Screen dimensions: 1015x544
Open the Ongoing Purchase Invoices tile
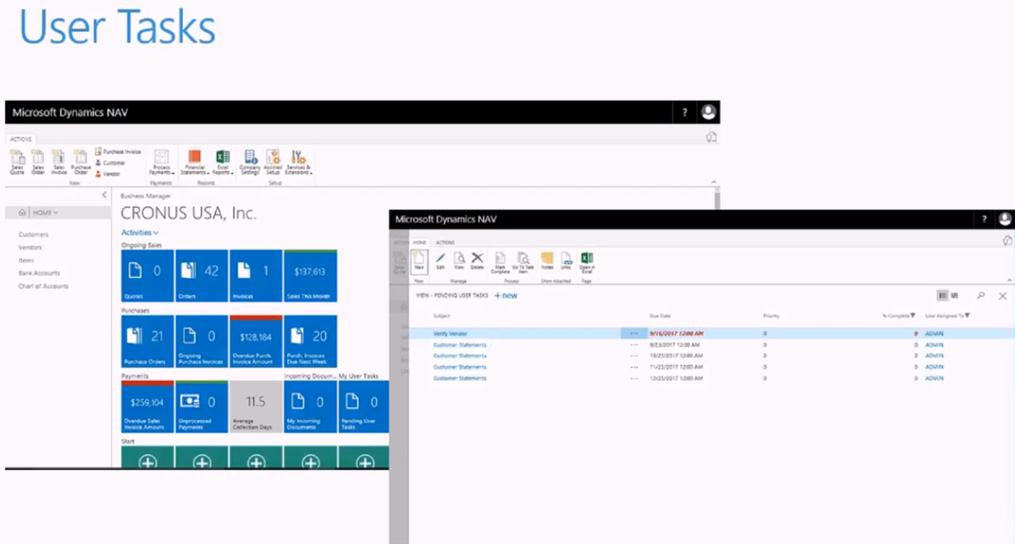tap(202, 341)
